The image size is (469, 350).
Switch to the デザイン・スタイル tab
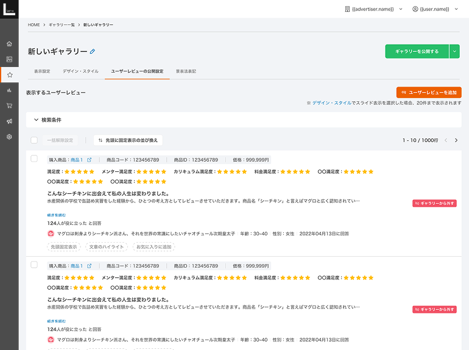pyautogui.click(x=80, y=71)
